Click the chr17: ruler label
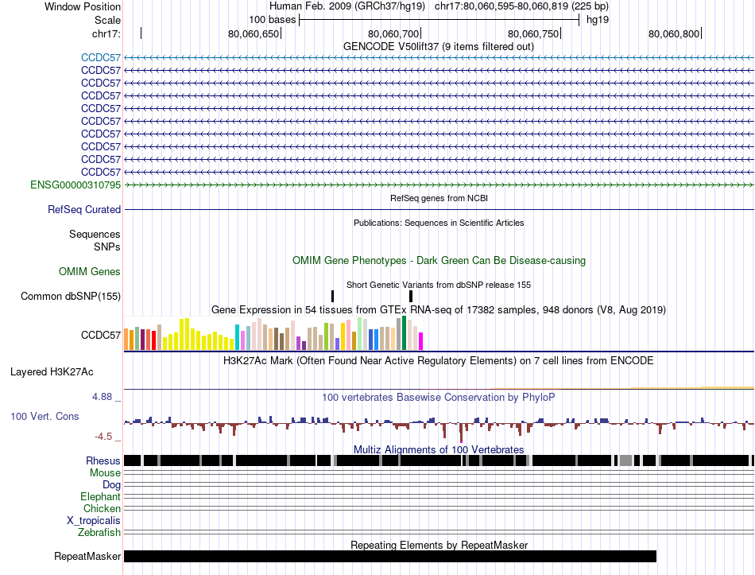755x575 pixels. (106, 33)
